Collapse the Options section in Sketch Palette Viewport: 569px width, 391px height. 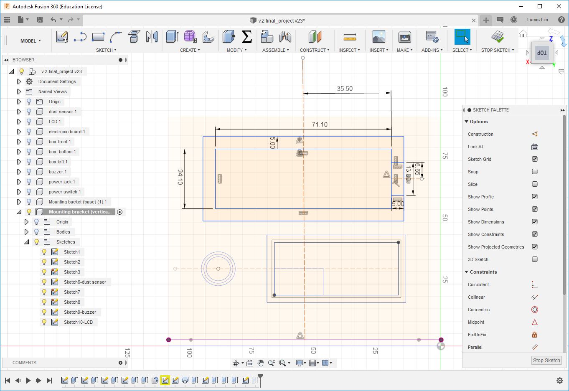click(467, 122)
